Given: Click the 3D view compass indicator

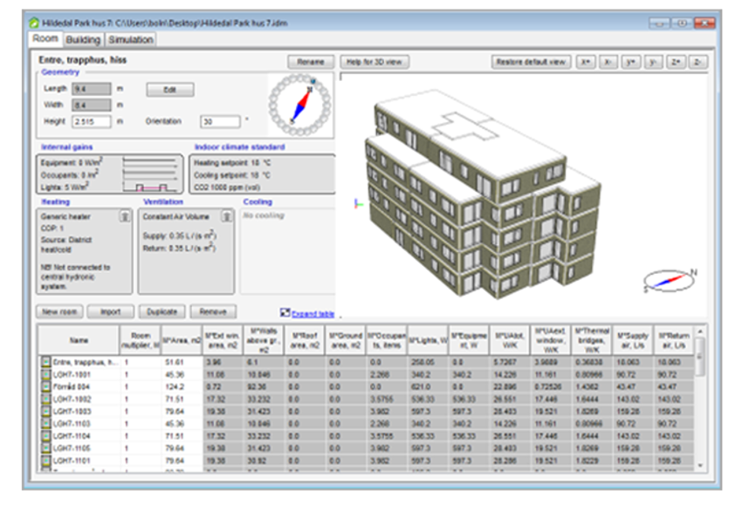Looking at the screenshot, I should (x=669, y=280).
